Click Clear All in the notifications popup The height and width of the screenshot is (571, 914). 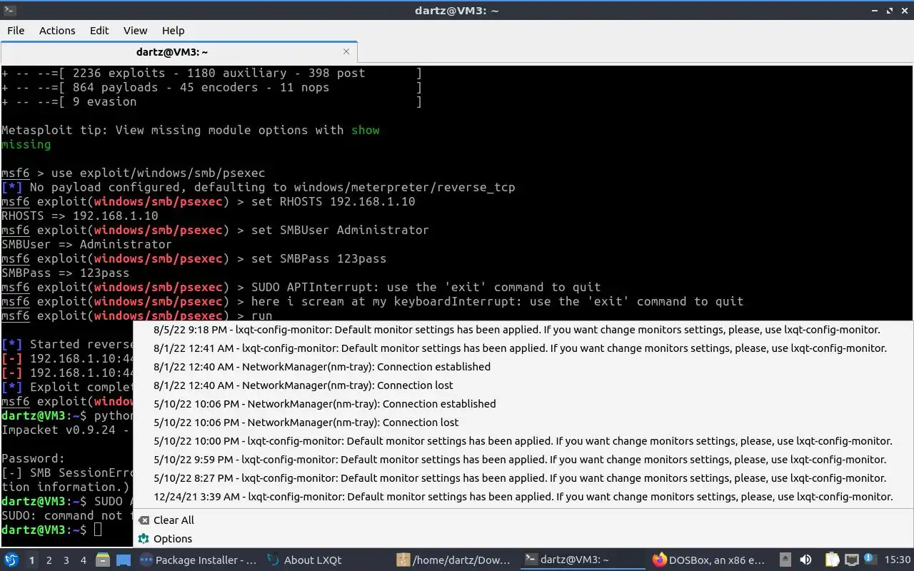point(174,520)
